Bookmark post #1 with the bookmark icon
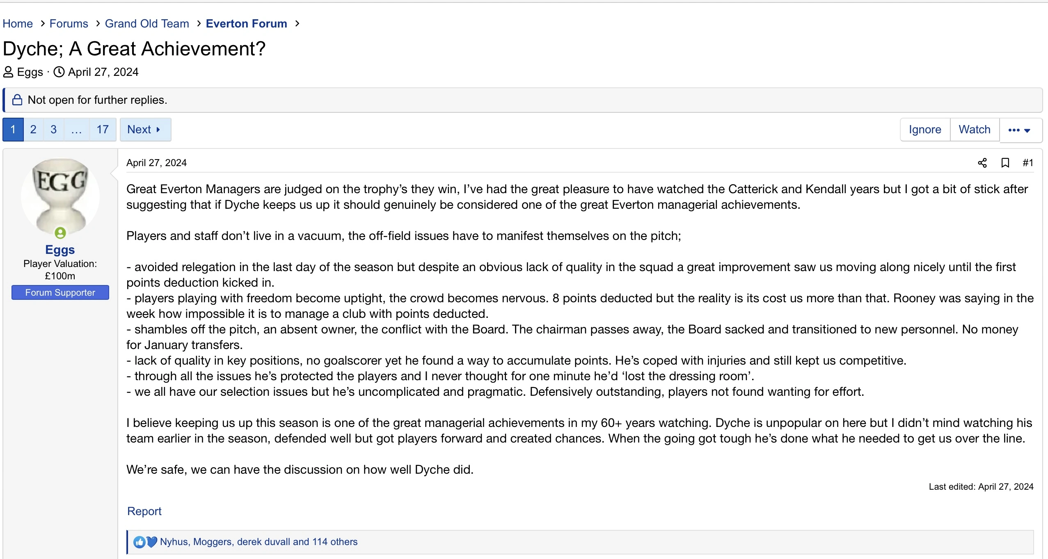This screenshot has height=559, width=1048. [x=1005, y=163]
